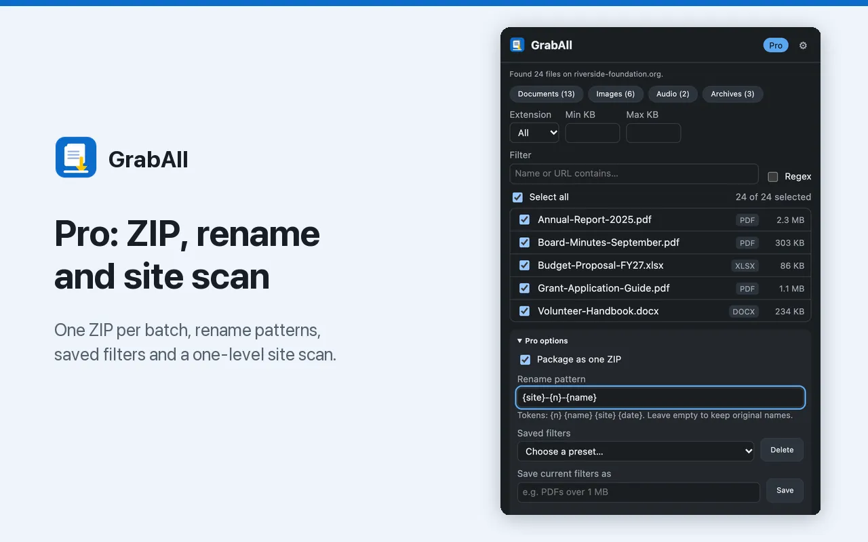The height and width of the screenshot is (542, 868).
Task: Uncheck Grant-Application-Guide.pdf
Action: pyautogui.click(x=524, y=288)
